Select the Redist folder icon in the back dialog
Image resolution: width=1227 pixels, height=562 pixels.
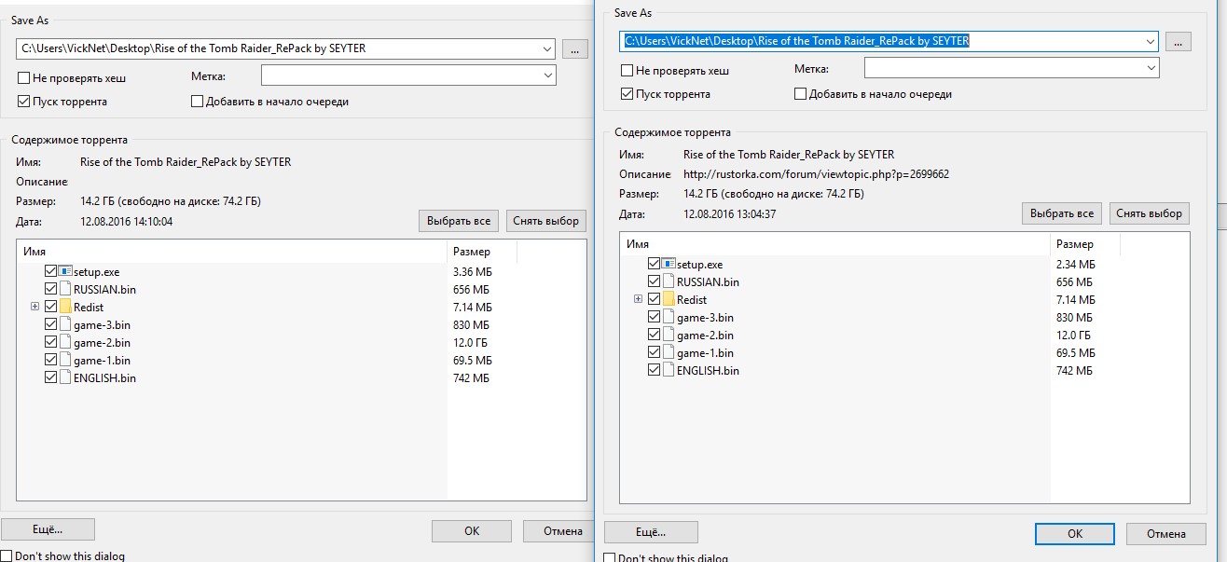(x=65, y=307)
